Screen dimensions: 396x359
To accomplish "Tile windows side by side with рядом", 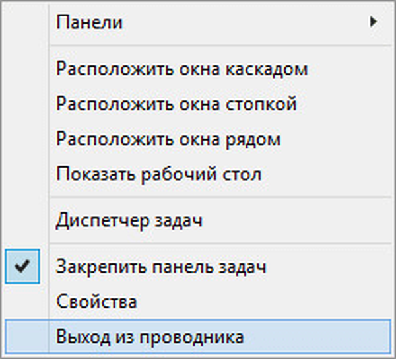I will pyautogui.click(x=168, y=139).
